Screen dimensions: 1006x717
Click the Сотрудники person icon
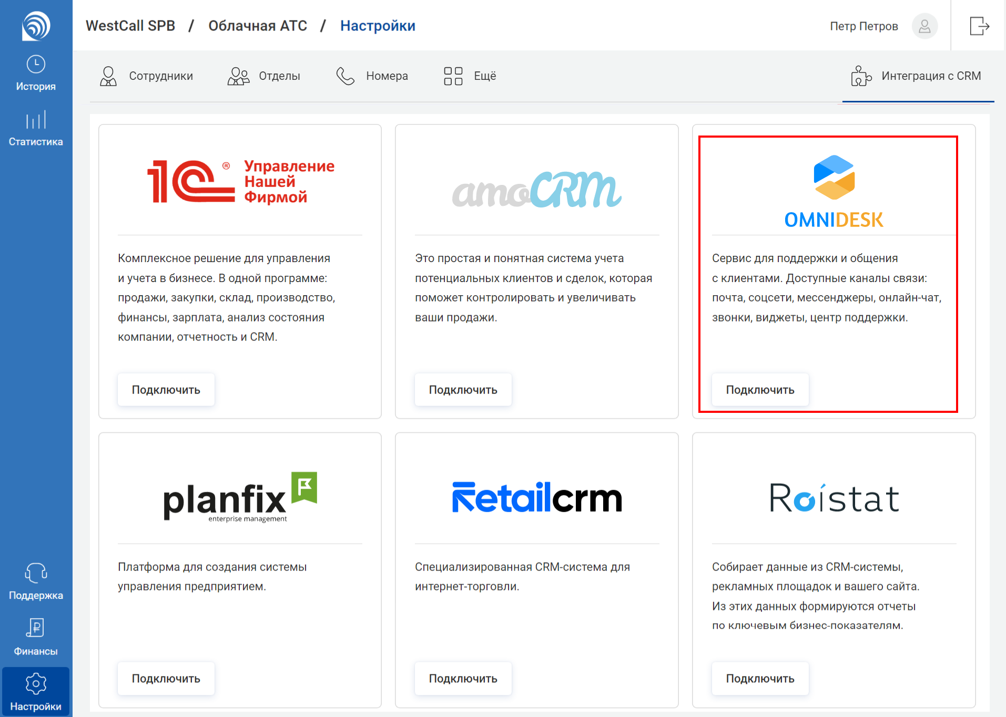(x=108, y=76)
